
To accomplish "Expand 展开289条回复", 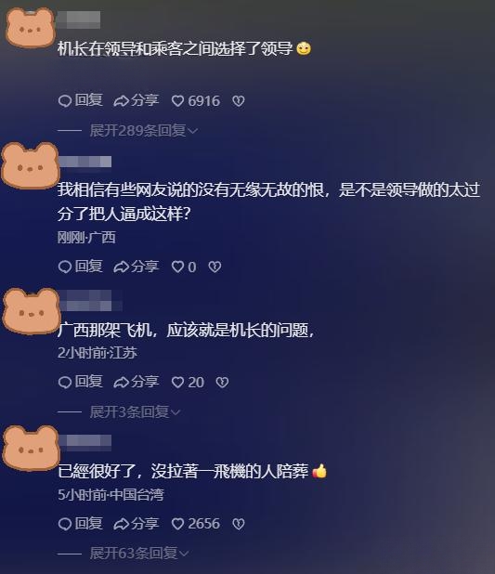I will (x=144, y=130).
